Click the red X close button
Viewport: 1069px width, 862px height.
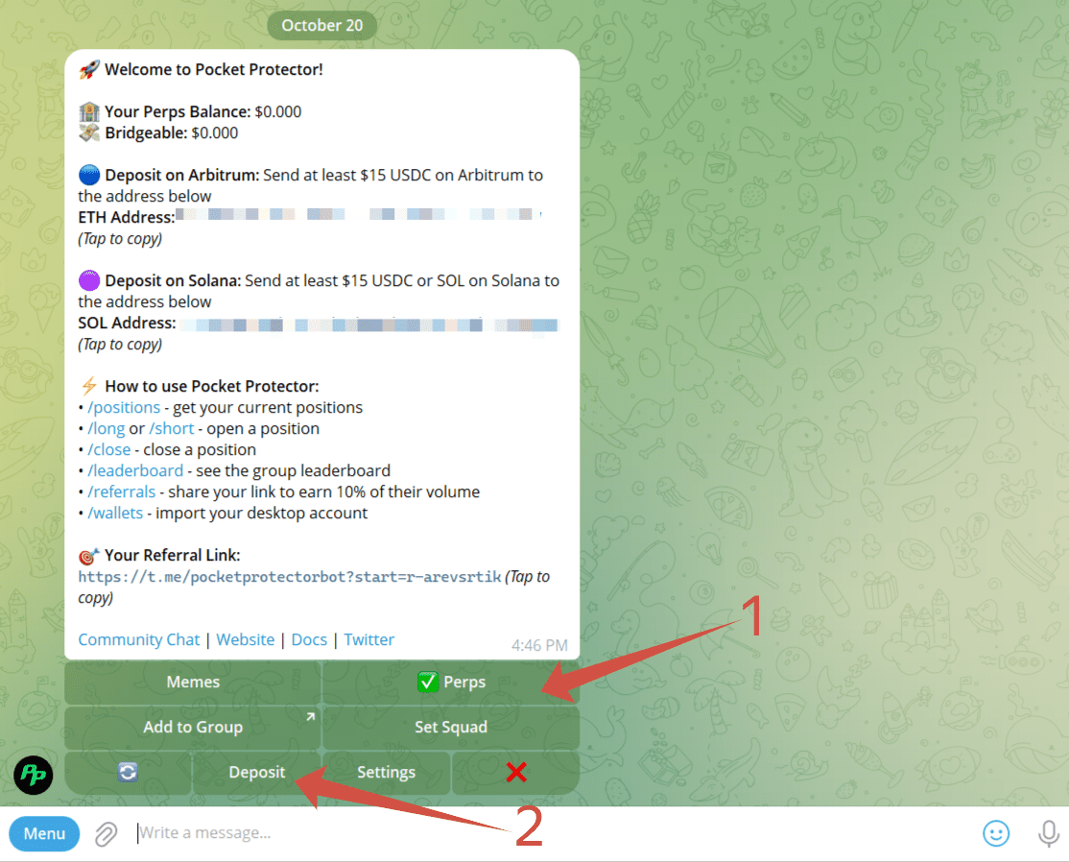point(516,772)
